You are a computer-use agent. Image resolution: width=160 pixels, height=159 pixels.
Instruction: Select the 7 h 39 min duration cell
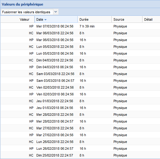[87, 26]
